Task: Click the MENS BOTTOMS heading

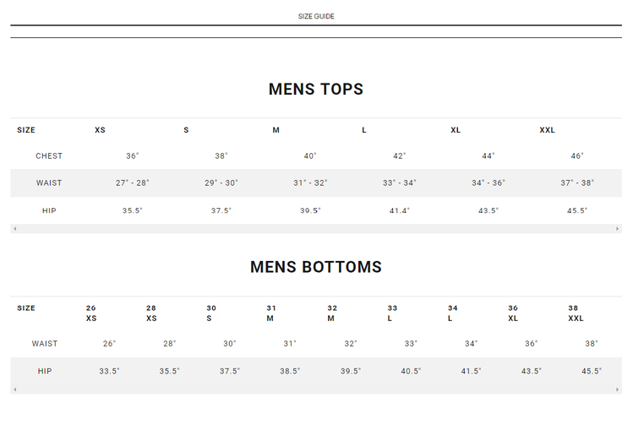Action: tap(316, 267)
